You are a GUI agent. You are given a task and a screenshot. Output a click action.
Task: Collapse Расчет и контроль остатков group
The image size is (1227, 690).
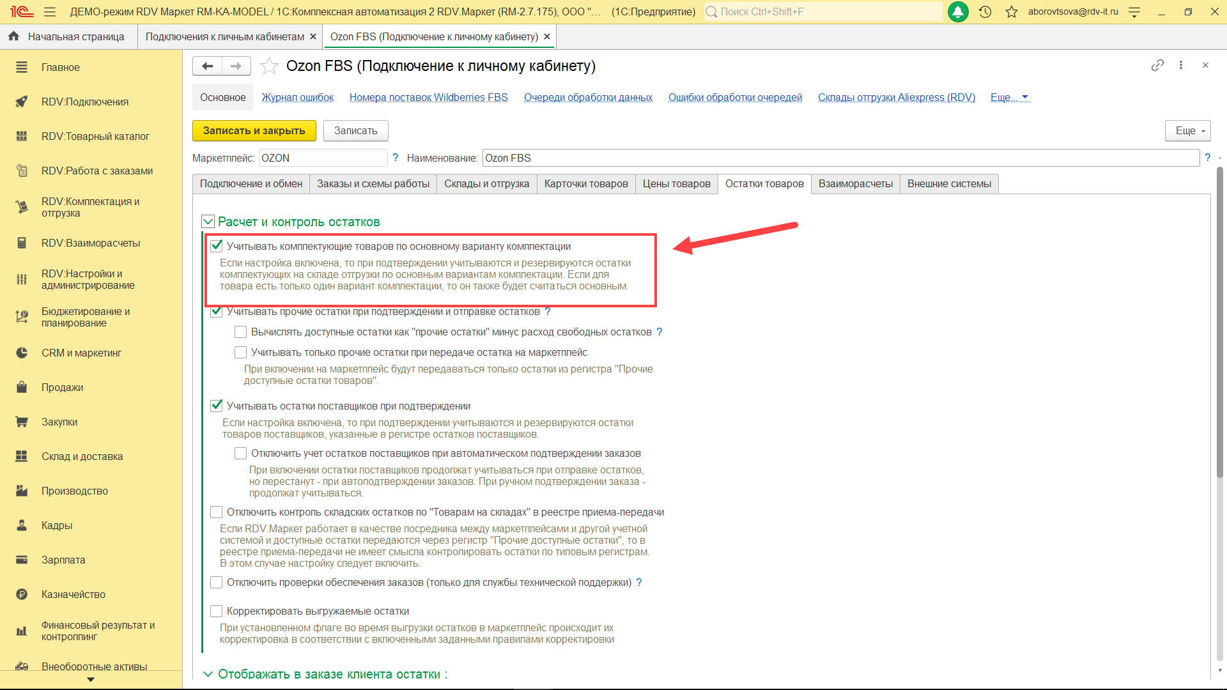pyautogui.click(x=208, y=222)
